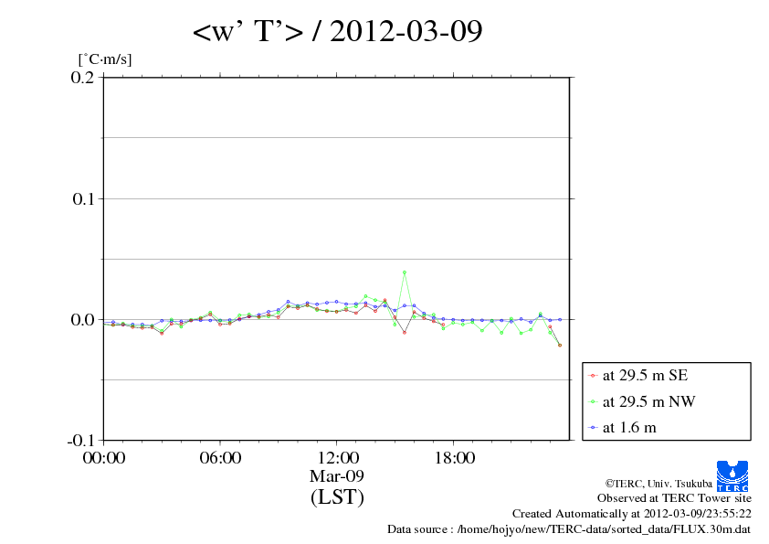
Task: Click the legend text 'at 29.5 m SE'
Action: pos(645,376)
